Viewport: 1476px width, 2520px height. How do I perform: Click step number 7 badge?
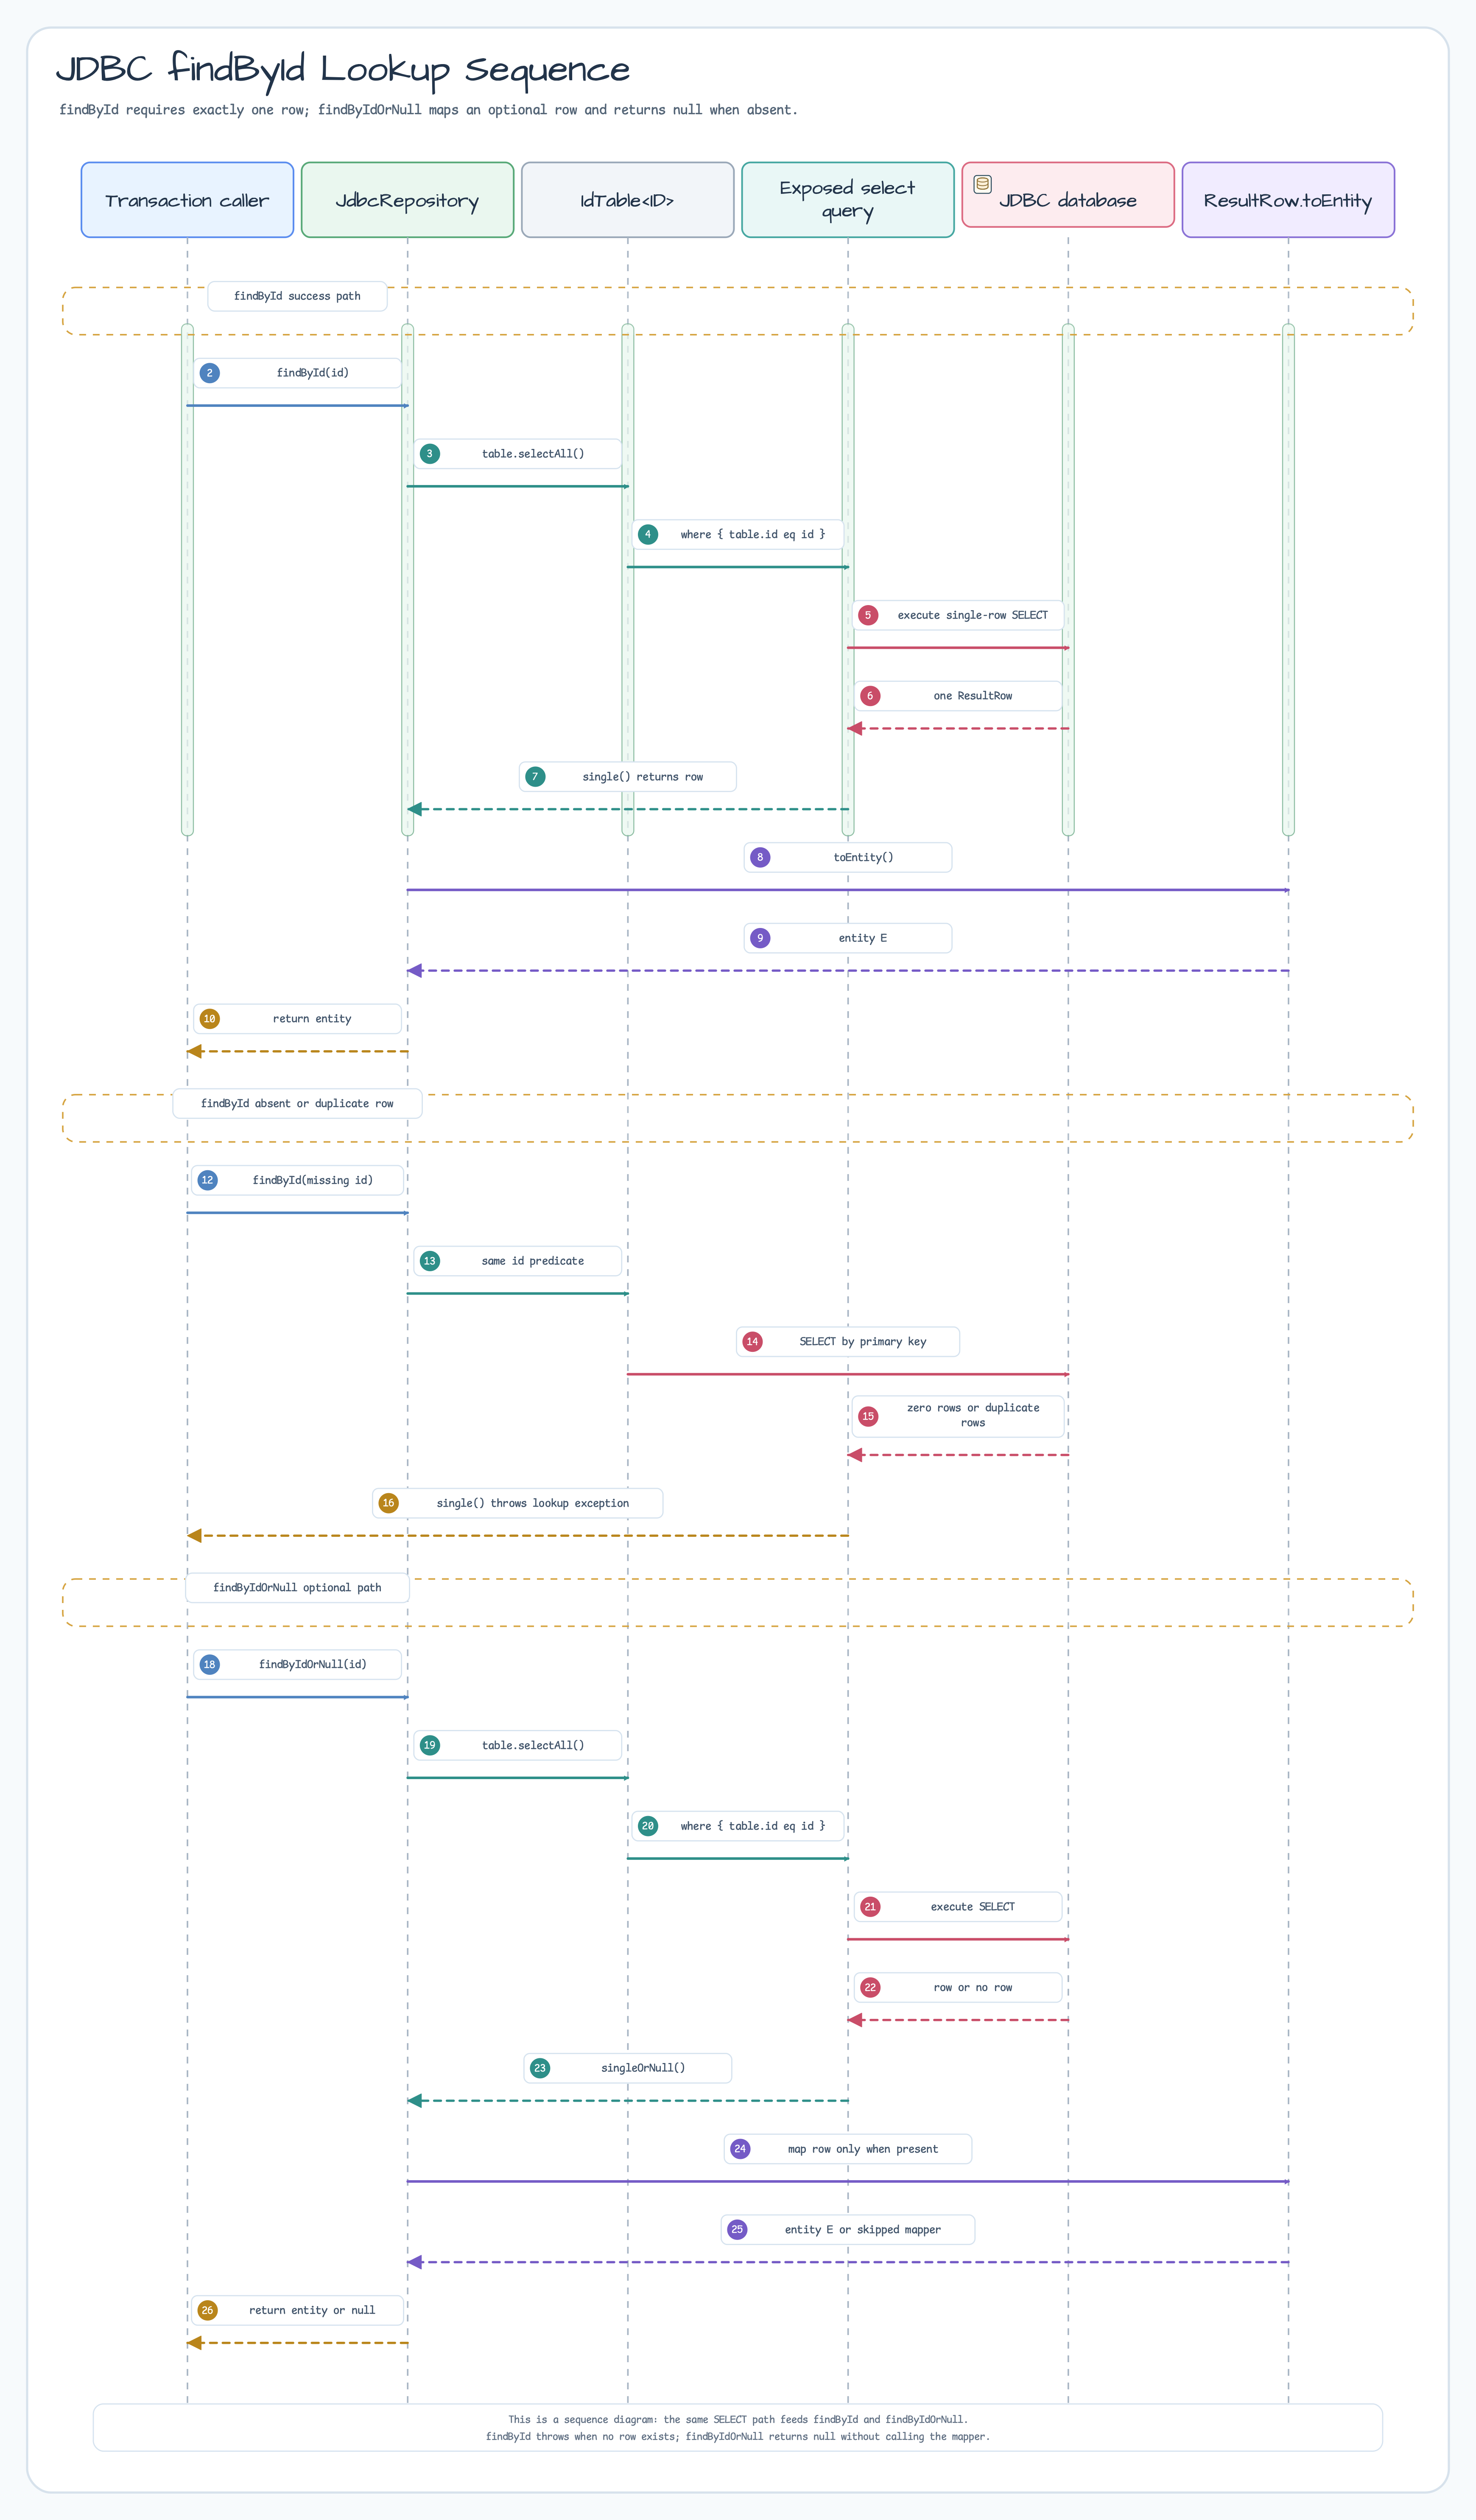536,777
